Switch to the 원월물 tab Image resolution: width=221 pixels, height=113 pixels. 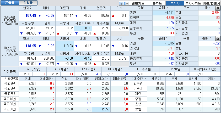pyautogui.click(x=28, y=3)
